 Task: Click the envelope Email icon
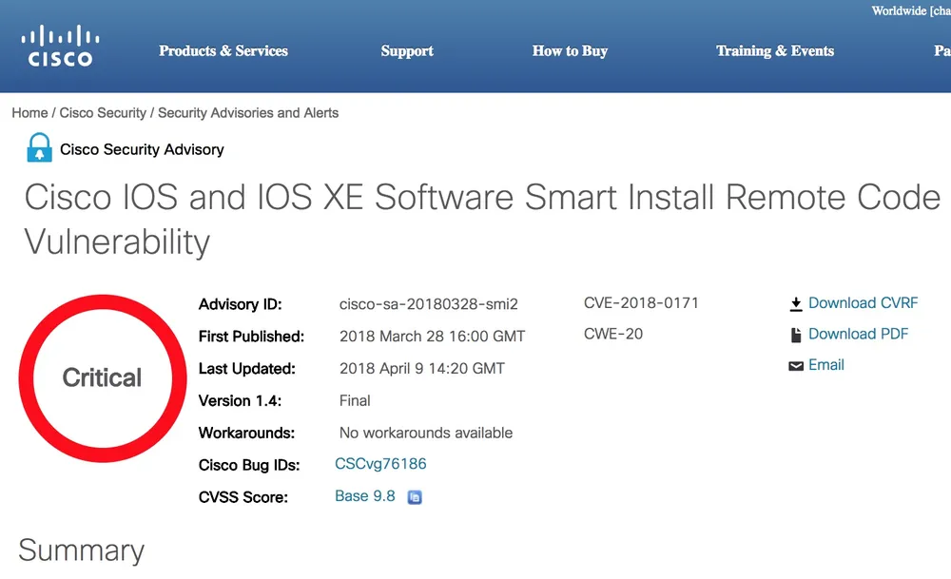pyautogui.click(x=796, y=366)
